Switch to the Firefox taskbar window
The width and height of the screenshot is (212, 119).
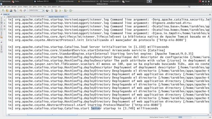coord(16,1)
